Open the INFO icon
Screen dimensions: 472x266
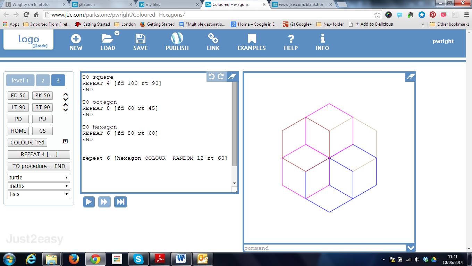(x=322, y=38)
